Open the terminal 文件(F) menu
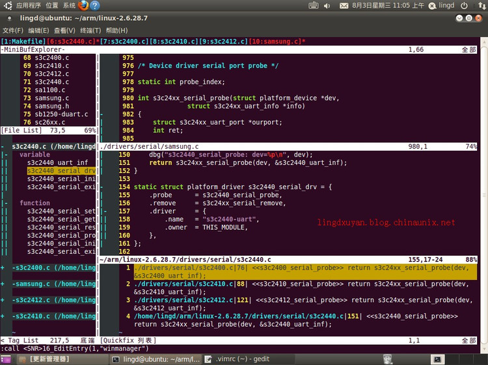 [13, 31]
